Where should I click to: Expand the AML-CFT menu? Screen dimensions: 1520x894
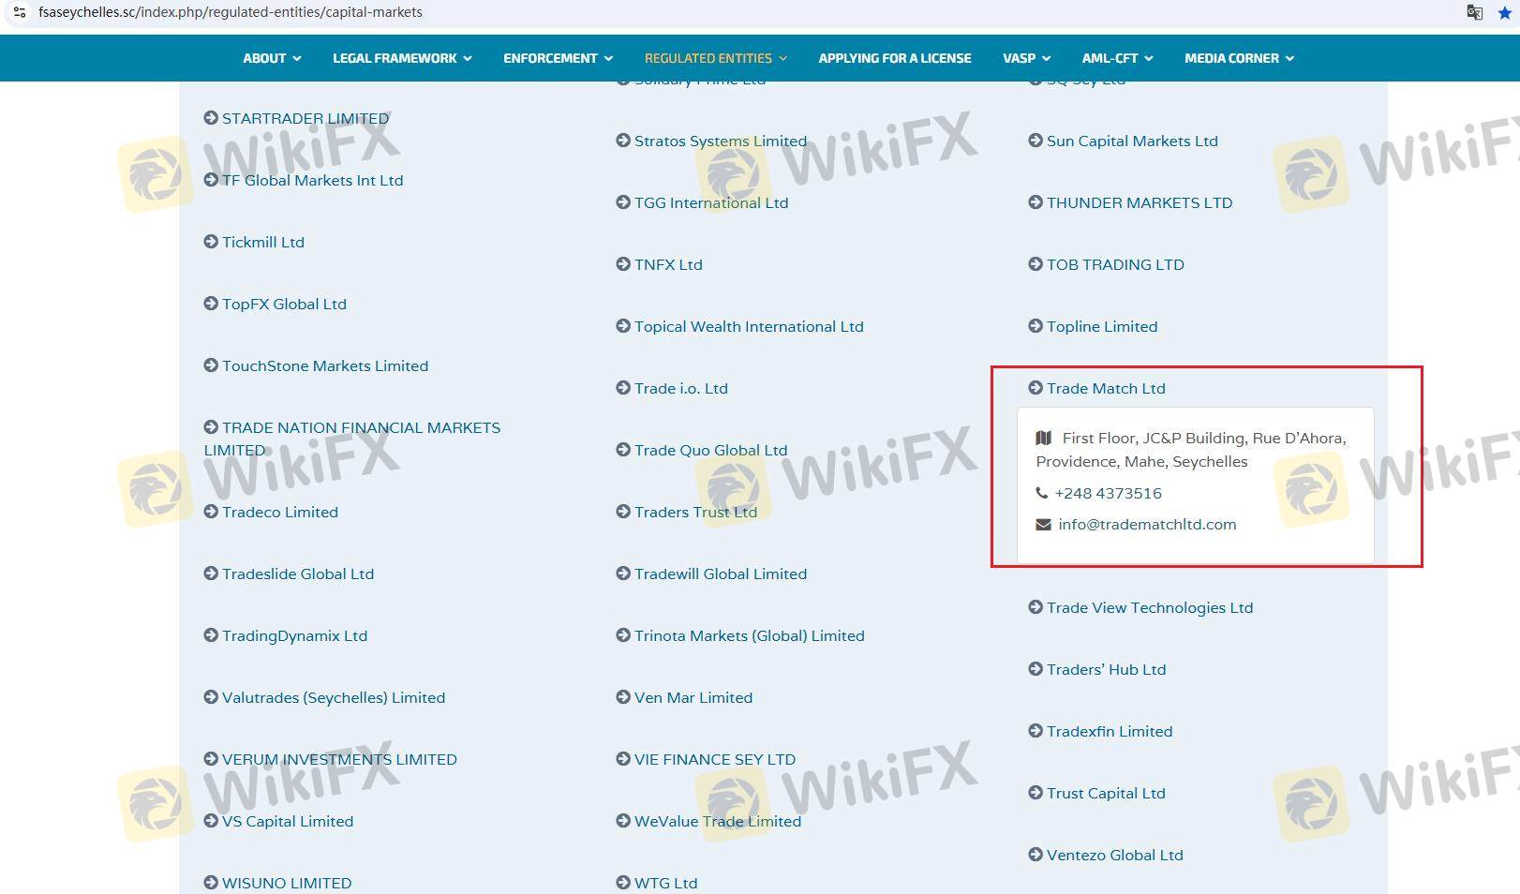(x=1117, y=58)
